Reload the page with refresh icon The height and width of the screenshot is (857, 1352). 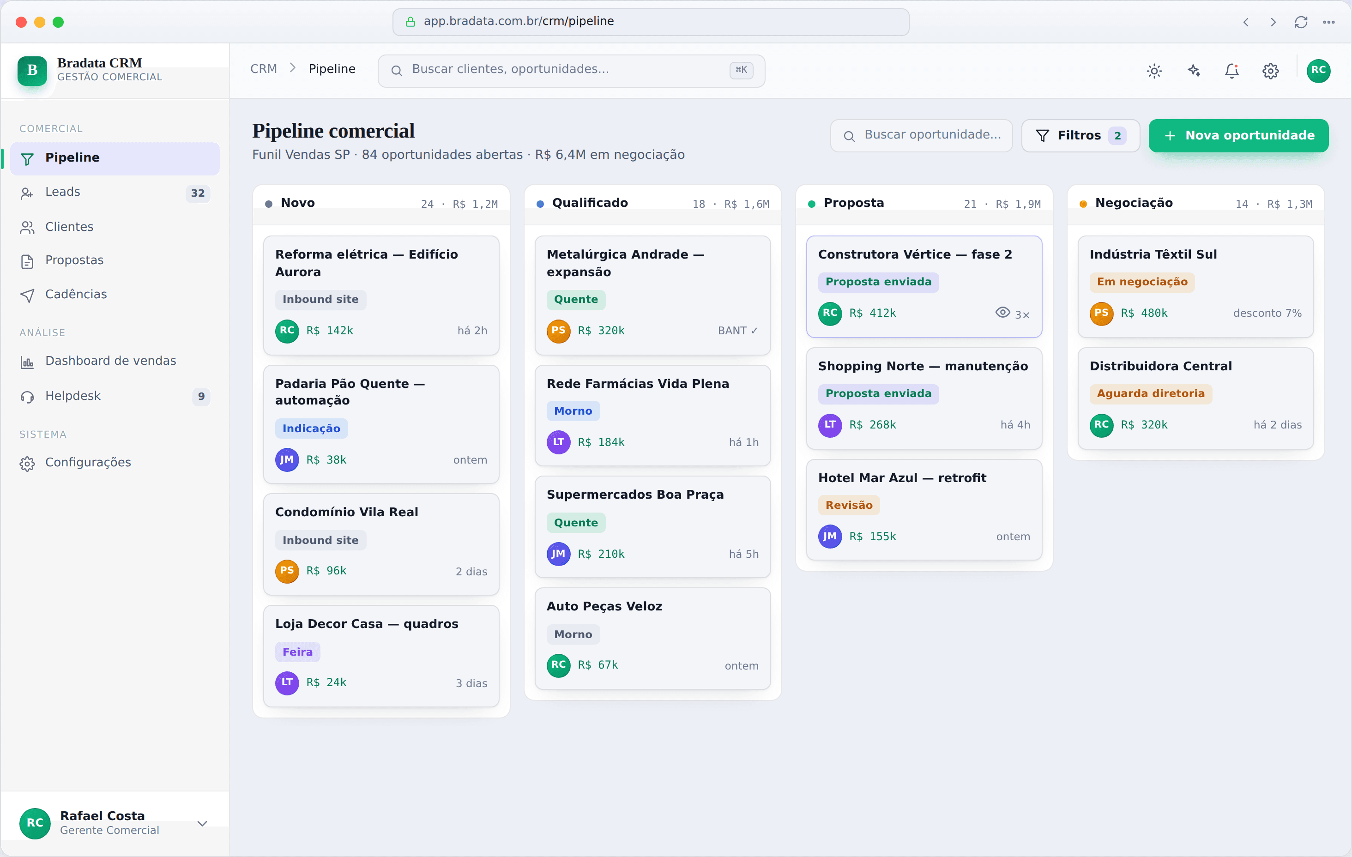click(x=1301, y=22)
